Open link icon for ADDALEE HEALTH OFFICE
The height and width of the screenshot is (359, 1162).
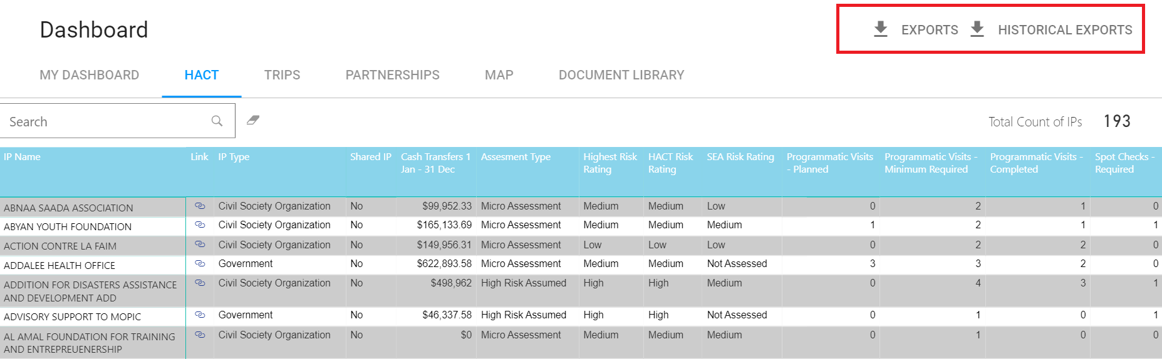(200, 263)
